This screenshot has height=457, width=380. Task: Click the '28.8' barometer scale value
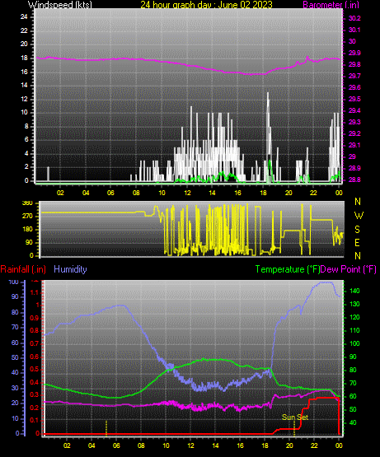coord(354,180)
